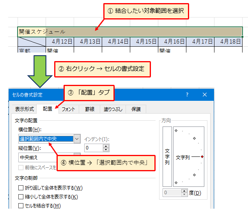Click the diagonal-line header cell
Screen dimensions: 248x209
(32, 41)
